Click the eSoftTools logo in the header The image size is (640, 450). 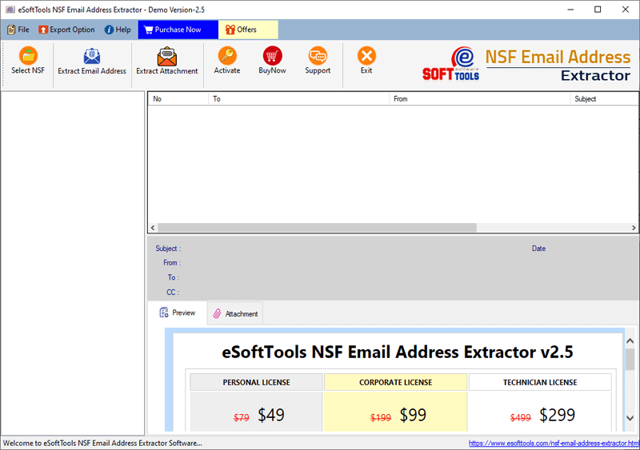(x=451, y=64)
